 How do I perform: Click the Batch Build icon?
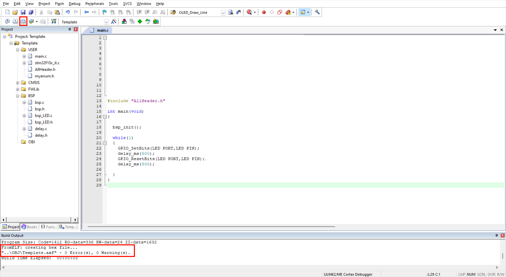pos(31,21)
